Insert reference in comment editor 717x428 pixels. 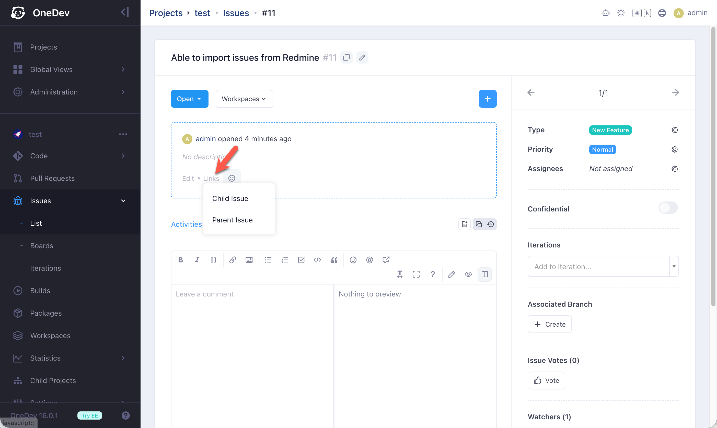(386, 260)
